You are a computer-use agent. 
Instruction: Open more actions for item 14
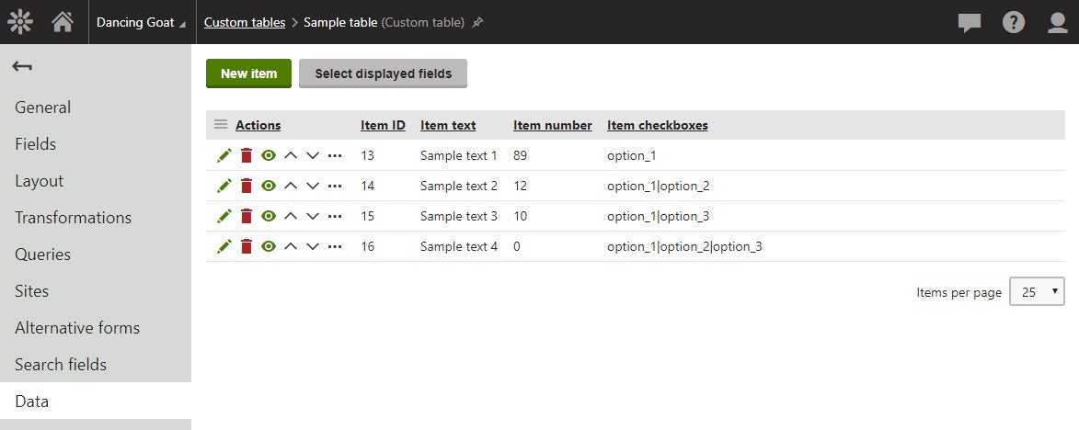335,187
